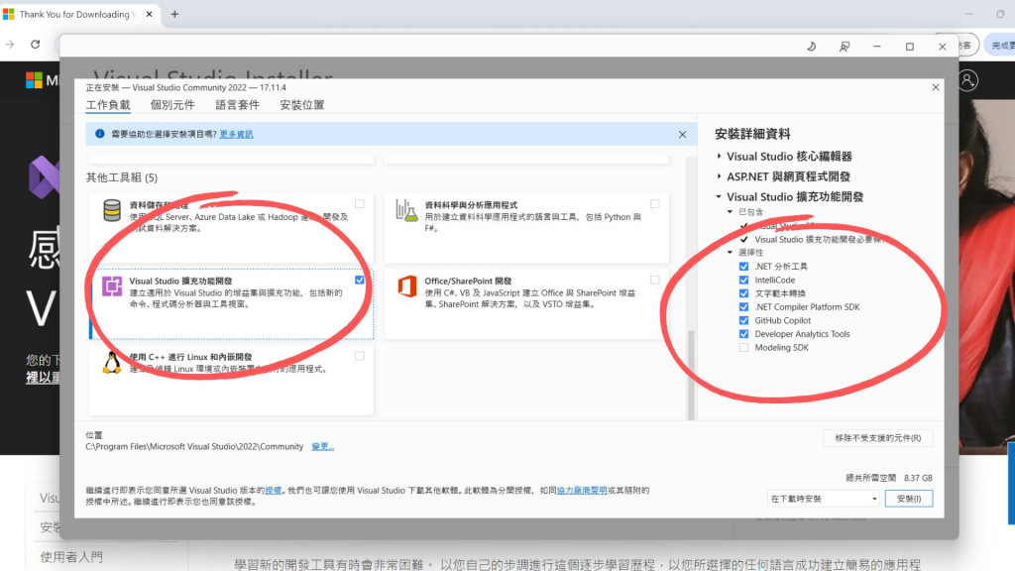Click the info icon in blue banner
The image size is (1015, 571).
(x=100, y=134)
